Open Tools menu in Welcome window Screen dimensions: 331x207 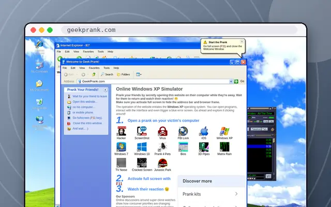point(107,68)
